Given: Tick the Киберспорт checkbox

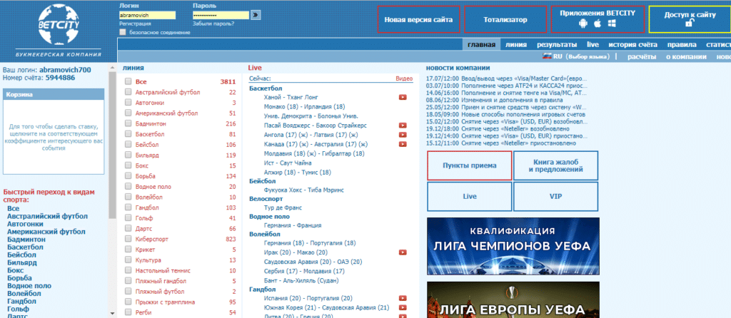Looking at the screenshot, I should (128, 239).
